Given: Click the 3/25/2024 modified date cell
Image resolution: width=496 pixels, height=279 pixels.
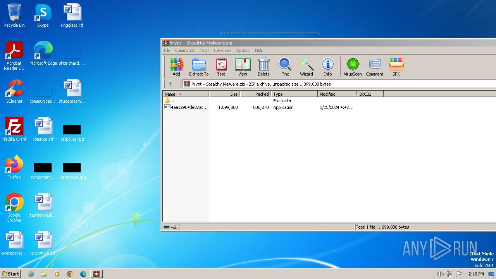Looking at the screenshot, I should point(336,107).
